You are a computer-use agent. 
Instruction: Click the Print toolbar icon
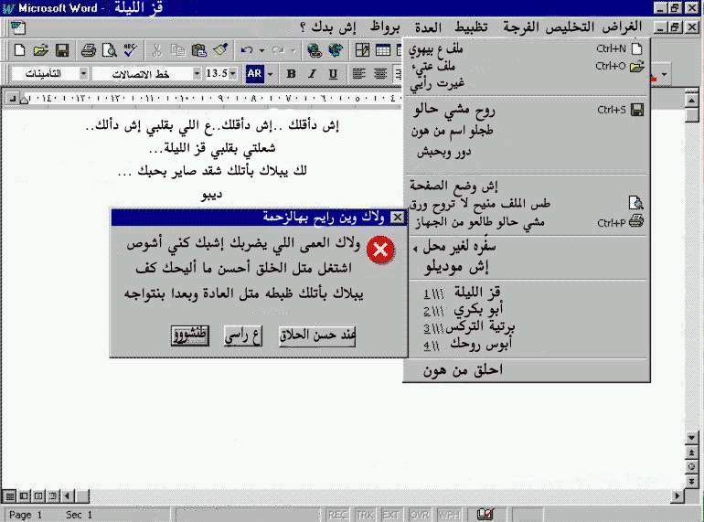pos(89,49)
